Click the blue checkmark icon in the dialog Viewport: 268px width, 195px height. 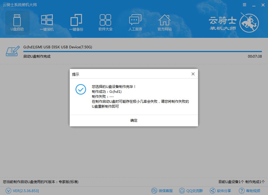point(81,89)
